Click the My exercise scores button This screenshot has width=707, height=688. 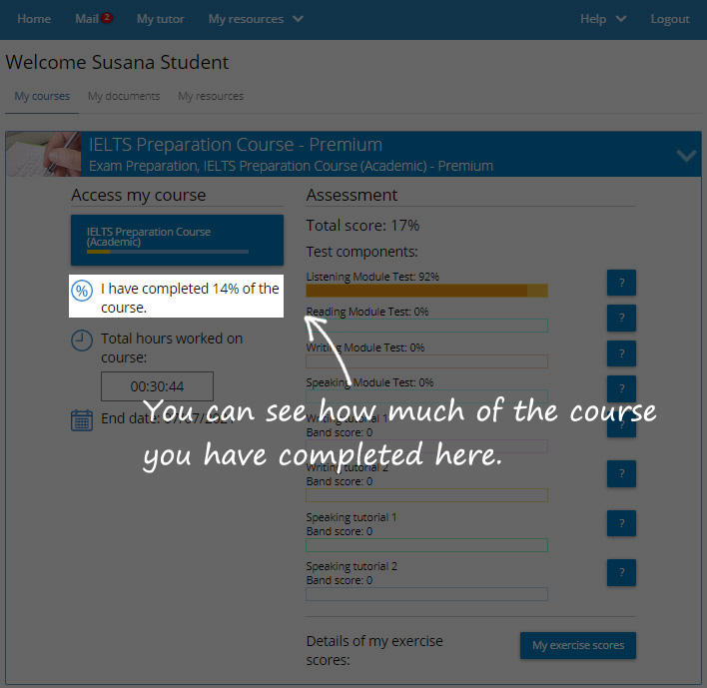point(577,645)
